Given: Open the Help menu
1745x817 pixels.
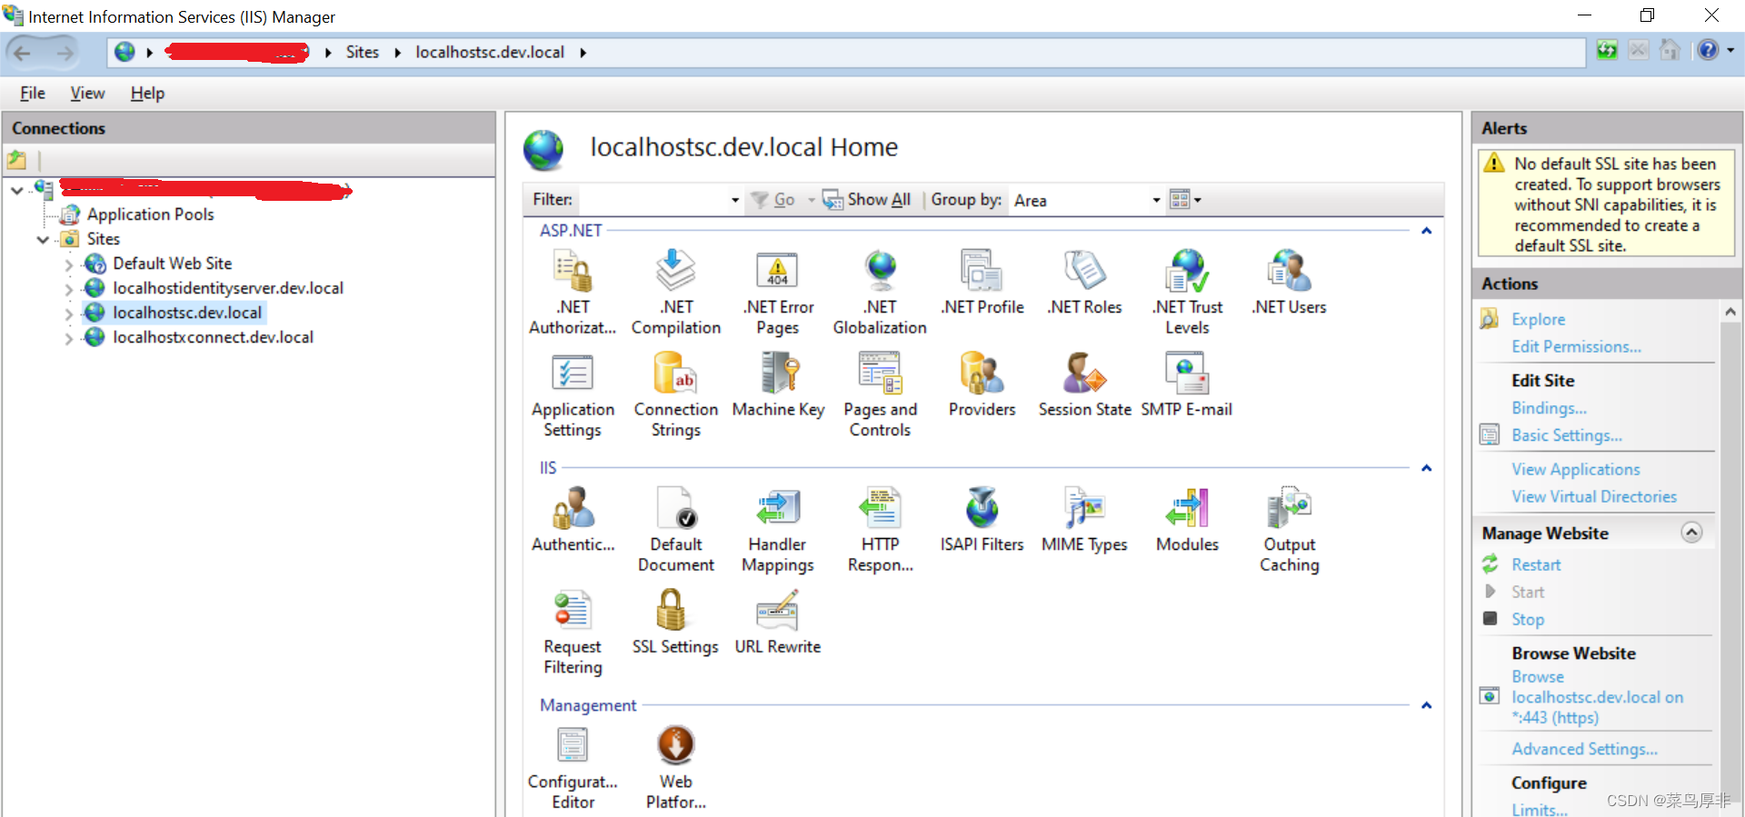Looking at the screenshot, I should [147, 93].
